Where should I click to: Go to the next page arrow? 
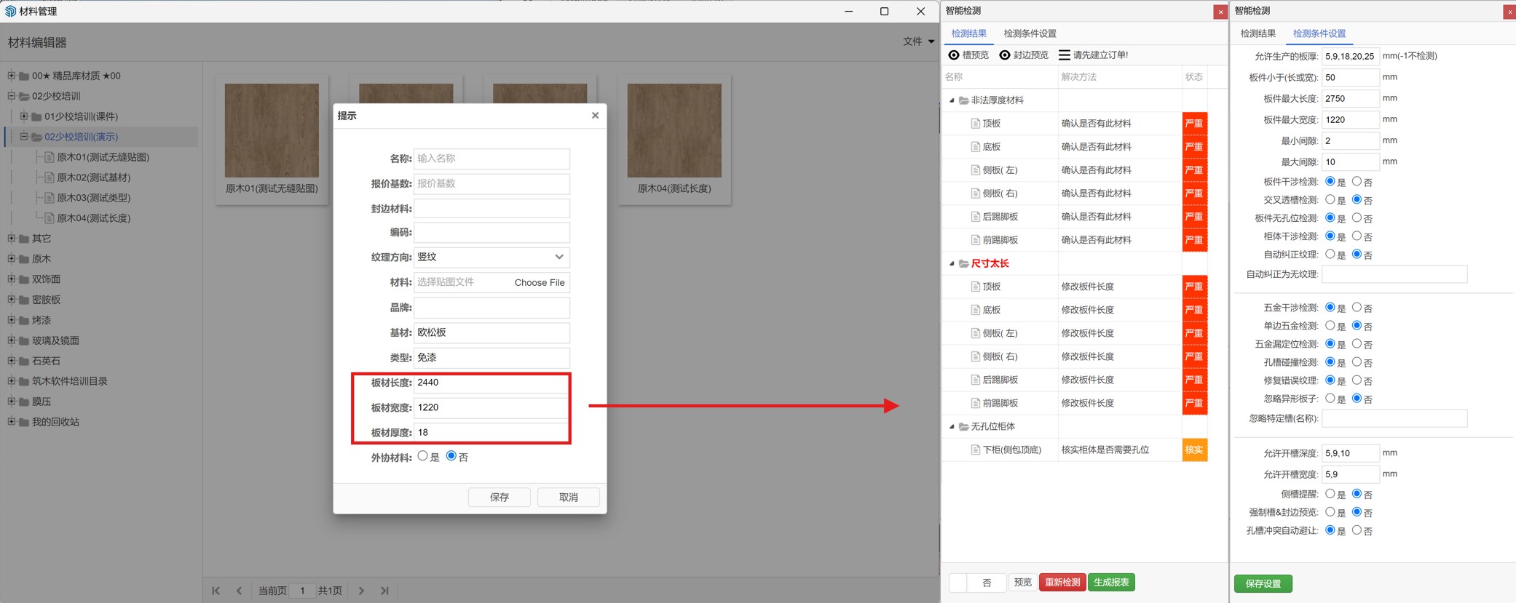coord(362,591)
